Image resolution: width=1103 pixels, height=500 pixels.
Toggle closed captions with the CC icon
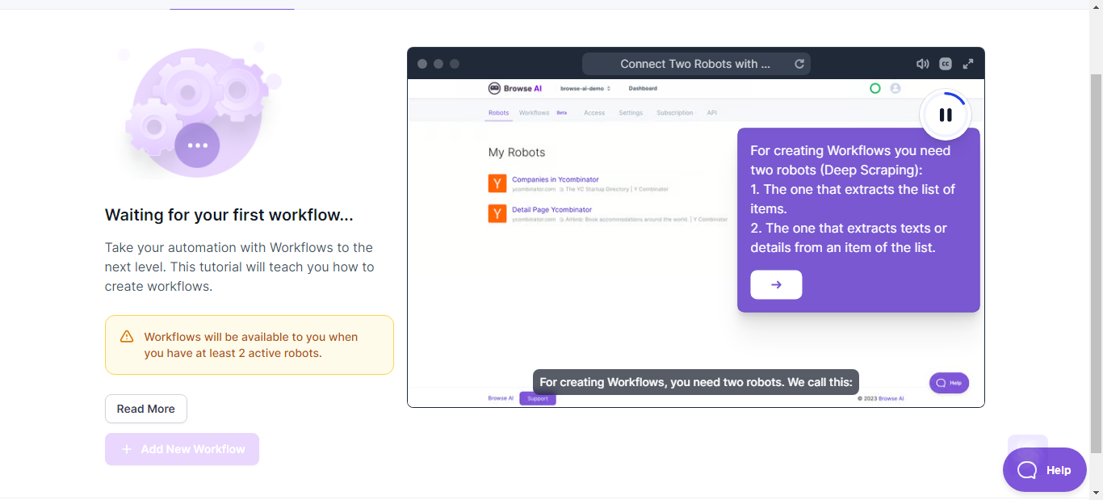click(946, 64)
